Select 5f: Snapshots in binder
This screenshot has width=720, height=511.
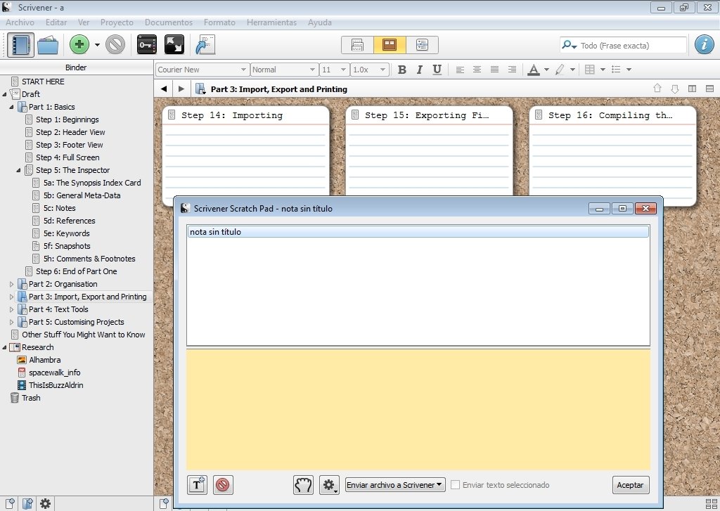(67, 246)
